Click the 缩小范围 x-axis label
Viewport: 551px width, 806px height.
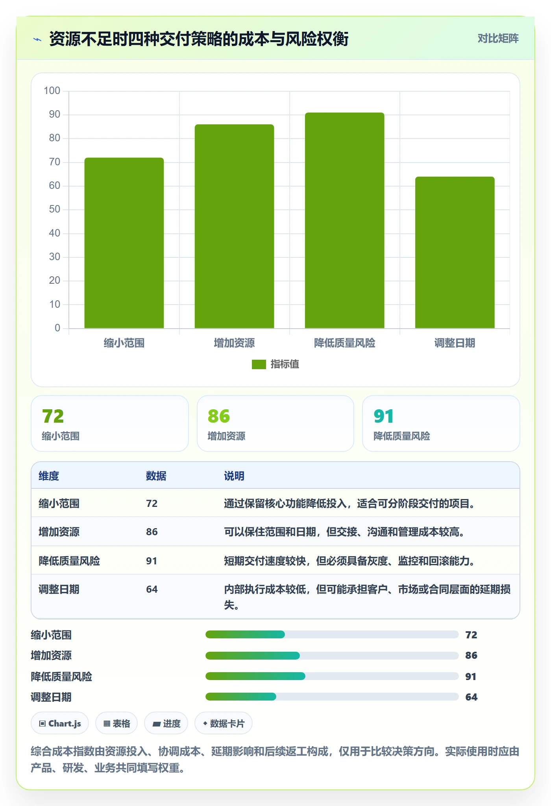click(124, 343)
